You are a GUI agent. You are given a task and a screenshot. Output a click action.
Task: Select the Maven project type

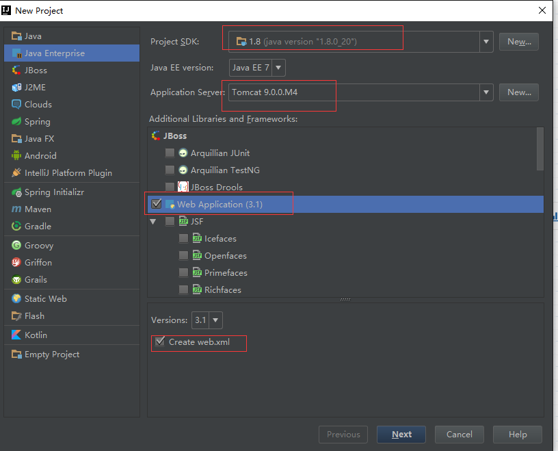[x=72, y=209]
